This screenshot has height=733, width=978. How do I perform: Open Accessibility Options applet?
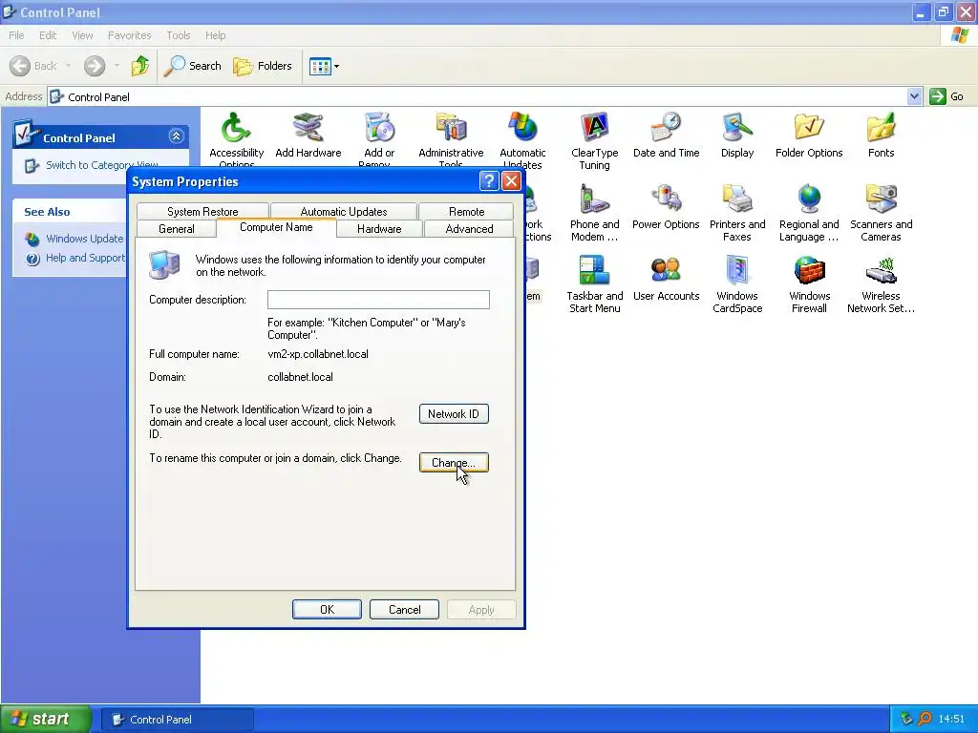(236, 139)
